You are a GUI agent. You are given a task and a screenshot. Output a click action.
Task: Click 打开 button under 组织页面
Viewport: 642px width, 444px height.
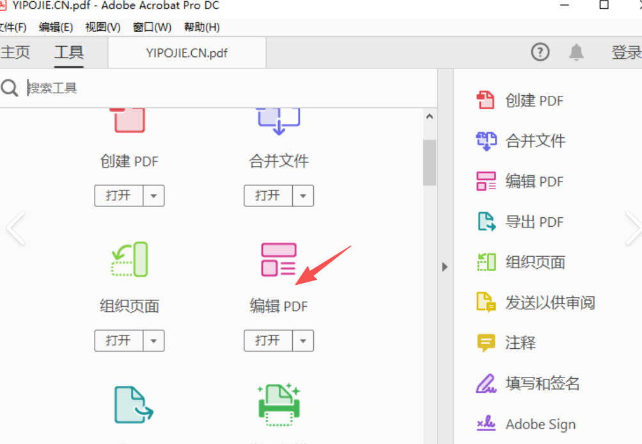(x=119, y=341)
